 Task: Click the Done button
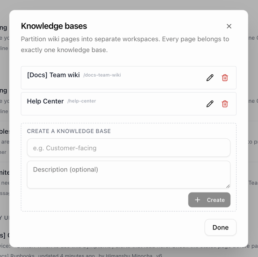click(x=220, y=227)
